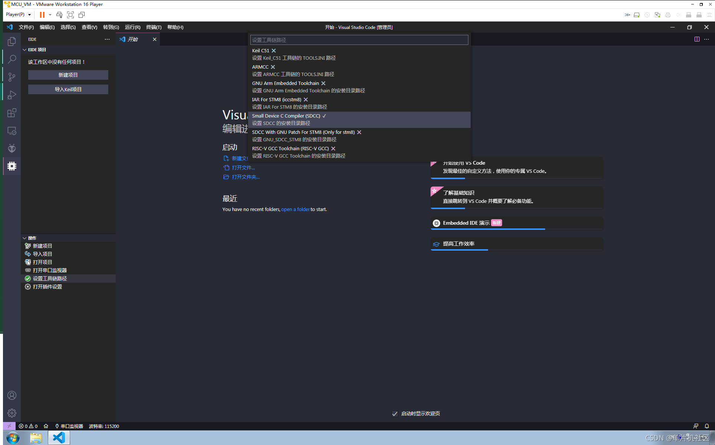715x445 pixels.
Task: Open the 帮助(H) menu
Action: (175, 27)
